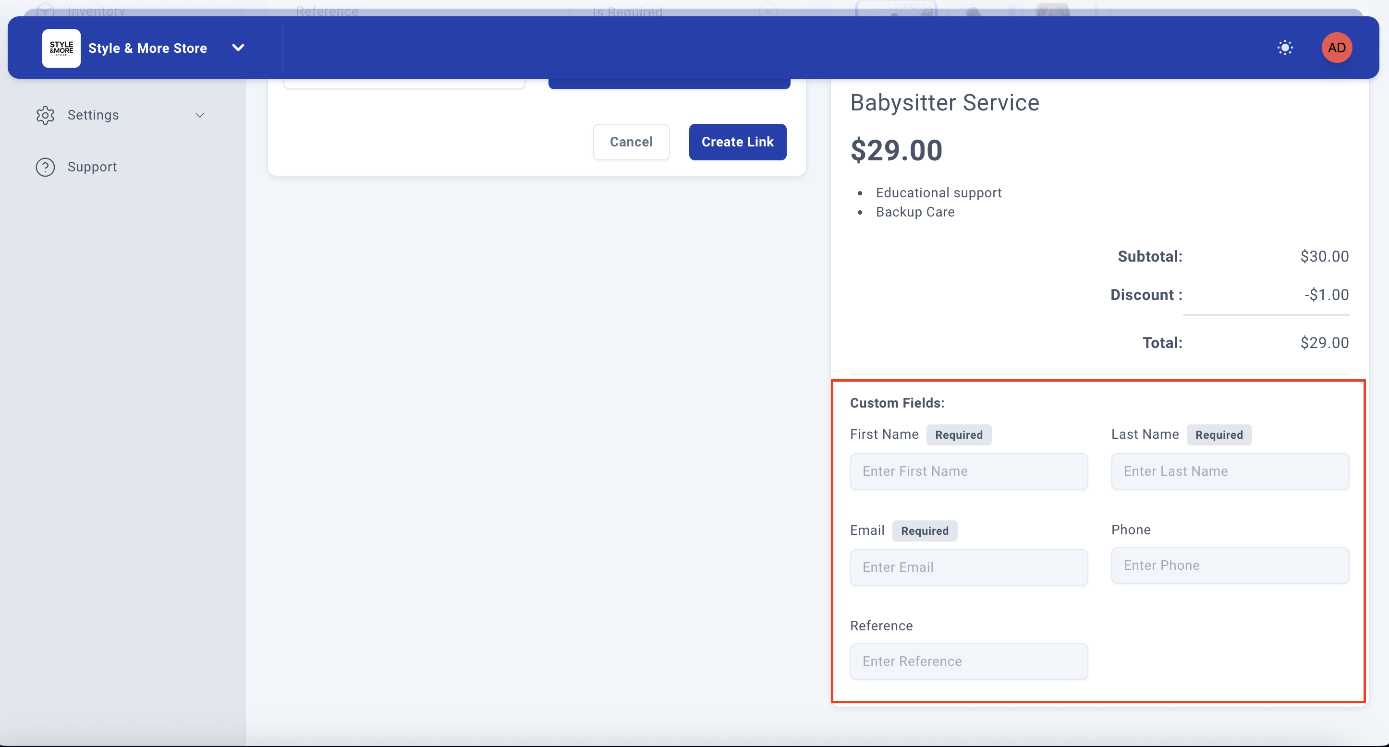1389x747 pixels.
Task: Expand the Settings submenu arrow
Action: 199,115
